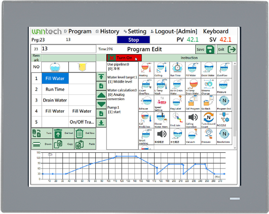
Task: Select the Colling instruction icon
Action: [x=161, y=70]
